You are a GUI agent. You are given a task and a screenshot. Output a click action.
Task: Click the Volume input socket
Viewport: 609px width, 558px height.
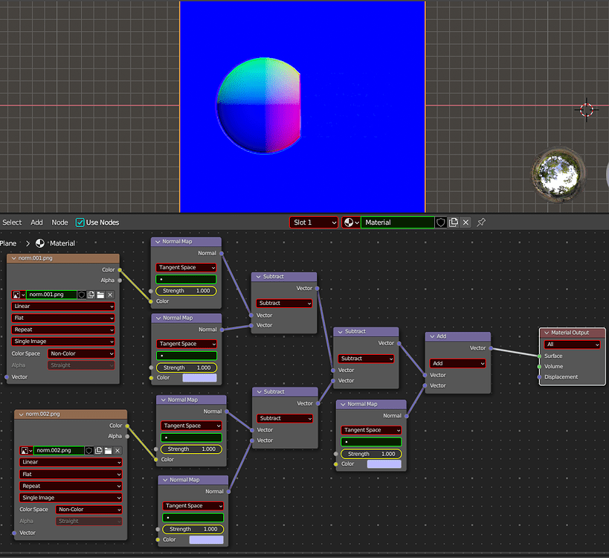coord(540,367)
